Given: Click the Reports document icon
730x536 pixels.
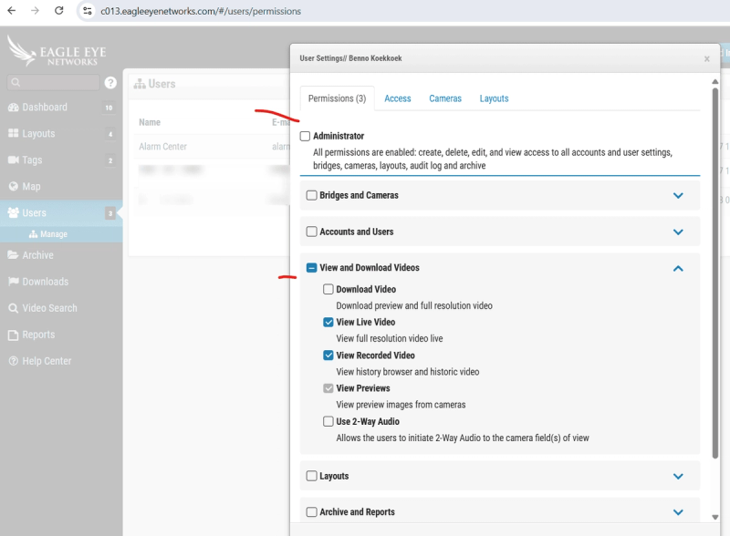Looking at the screenshot, I should pyautogui.click(x=14, y=335).
